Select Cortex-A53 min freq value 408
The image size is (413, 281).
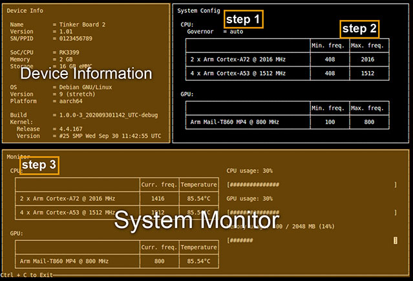point(329,73)
